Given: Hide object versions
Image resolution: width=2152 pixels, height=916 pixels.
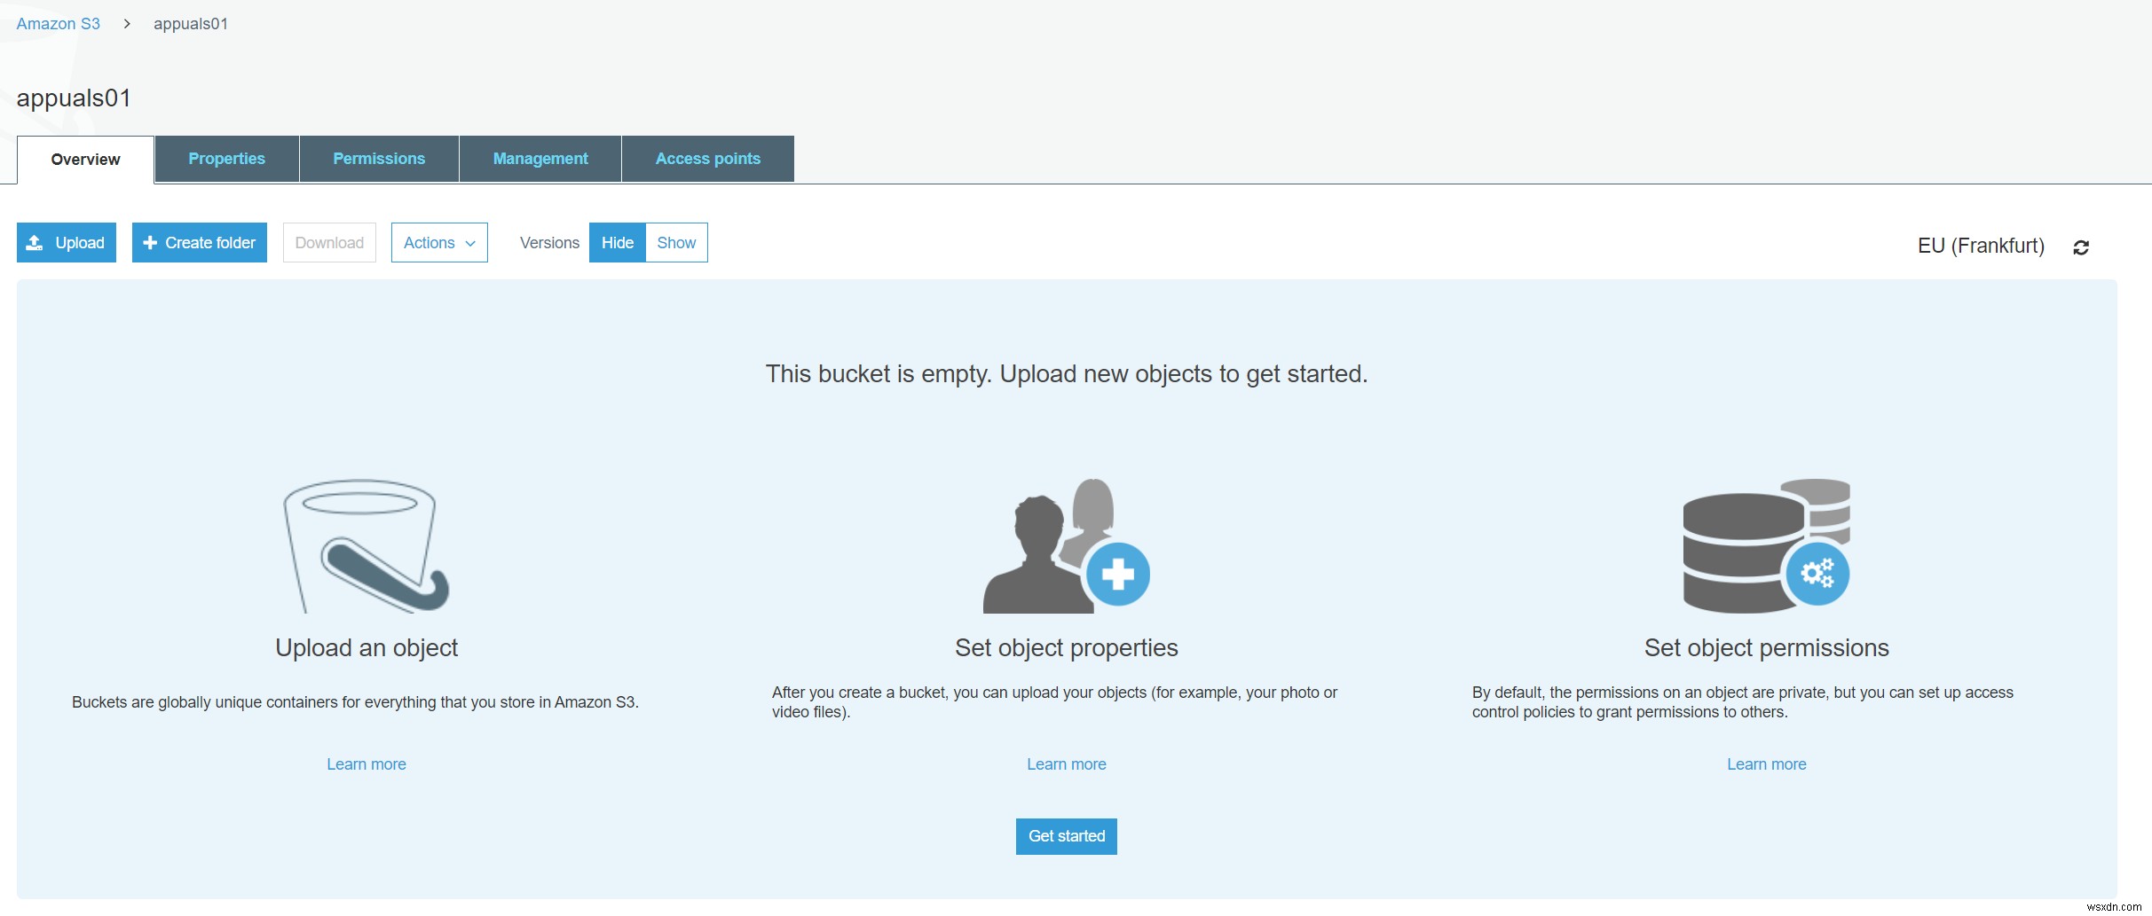Looking at the screenshot, I should point(617,242).
